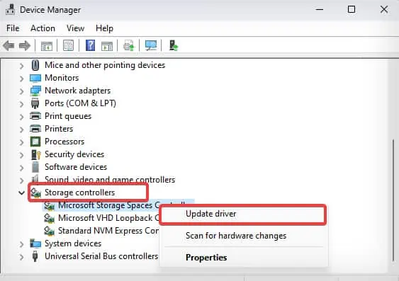The width and height of the screenshot is (399, 281).
Task: Select Standard NVM Express Controller entry
Action: pos(108,231)
